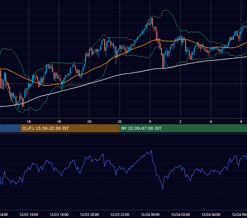247x218 pixels.
Task: Select the ロンドン 15:30-22:00 JST session band
Action: pos(70,128)
